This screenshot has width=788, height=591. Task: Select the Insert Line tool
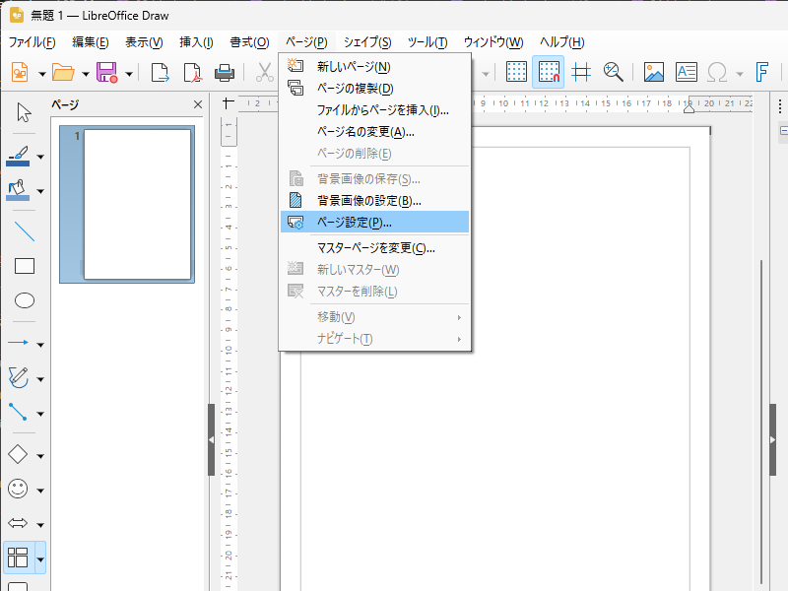pyautogui.click(x=24, y=231)
